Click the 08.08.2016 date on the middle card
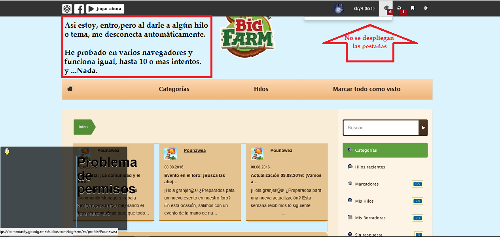Viewport: 500px width, 237px height. click(174, 167)
